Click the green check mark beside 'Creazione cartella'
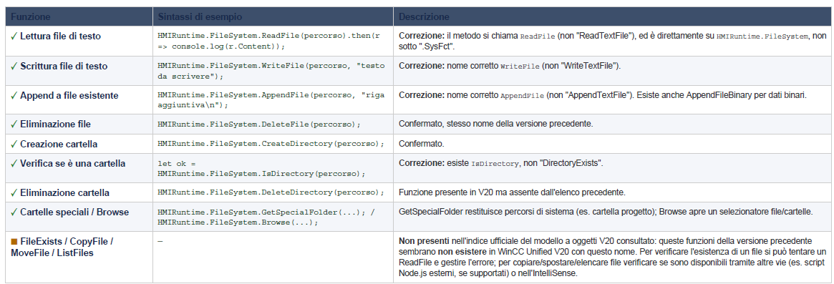Image resolution: width=834 pixels, height=284 pixels. [x=14, y=144]
